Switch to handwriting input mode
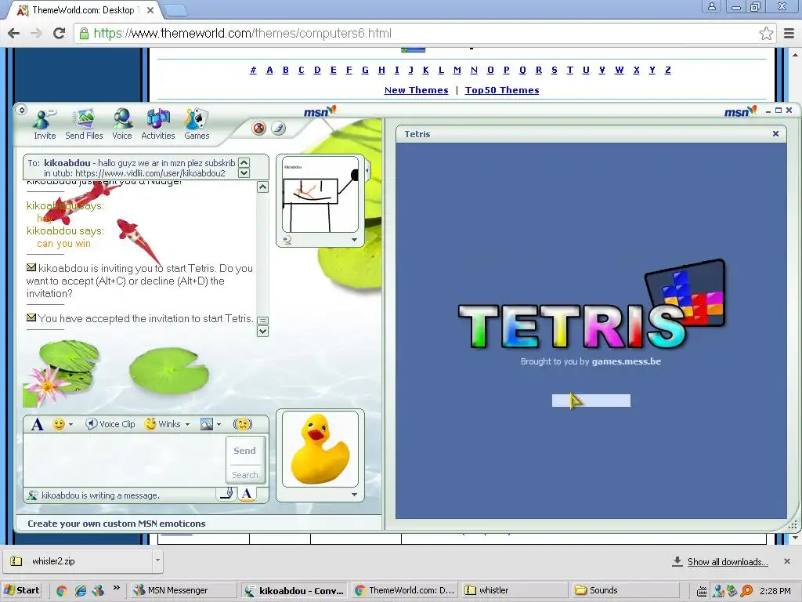This screenshot has width=802, height=602. tap(227, 494)
